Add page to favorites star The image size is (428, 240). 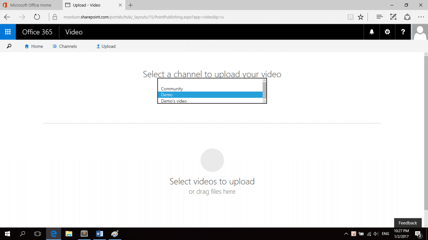(361, 17)
